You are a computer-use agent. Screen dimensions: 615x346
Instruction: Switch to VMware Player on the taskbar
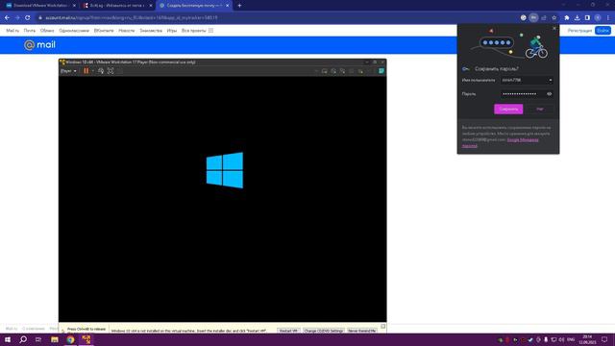tap(86, 339)
